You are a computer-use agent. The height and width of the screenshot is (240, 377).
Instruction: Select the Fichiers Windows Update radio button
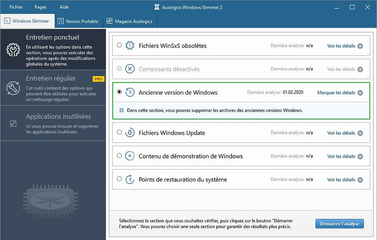(x=119, y=132)
